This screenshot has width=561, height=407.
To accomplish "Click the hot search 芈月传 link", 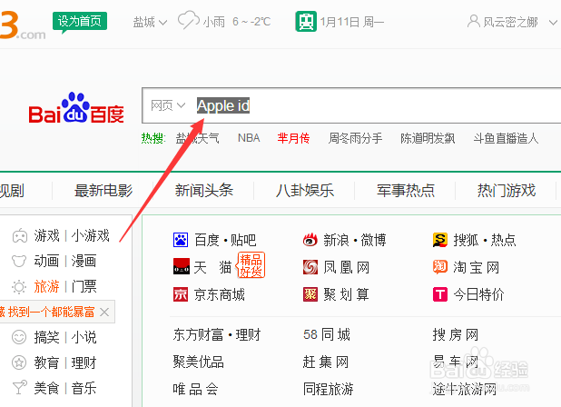I will (293, 138).
